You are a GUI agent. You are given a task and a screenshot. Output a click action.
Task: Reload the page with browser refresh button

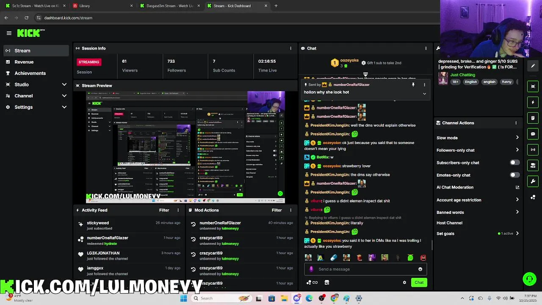(x=26, y=18)
